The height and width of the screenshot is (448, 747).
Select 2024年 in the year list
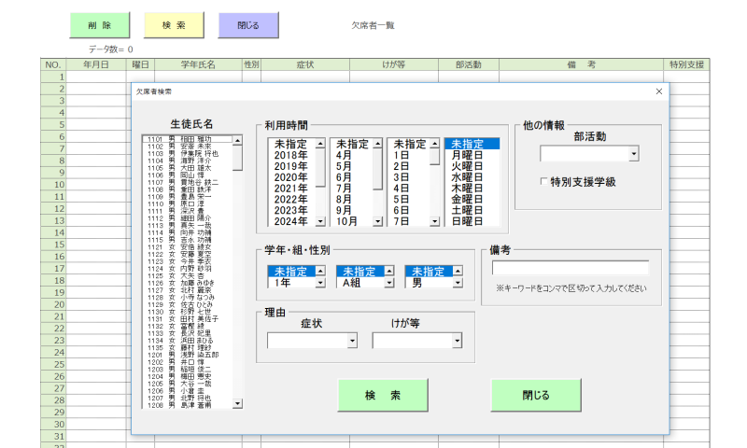(x=291, y=221)
